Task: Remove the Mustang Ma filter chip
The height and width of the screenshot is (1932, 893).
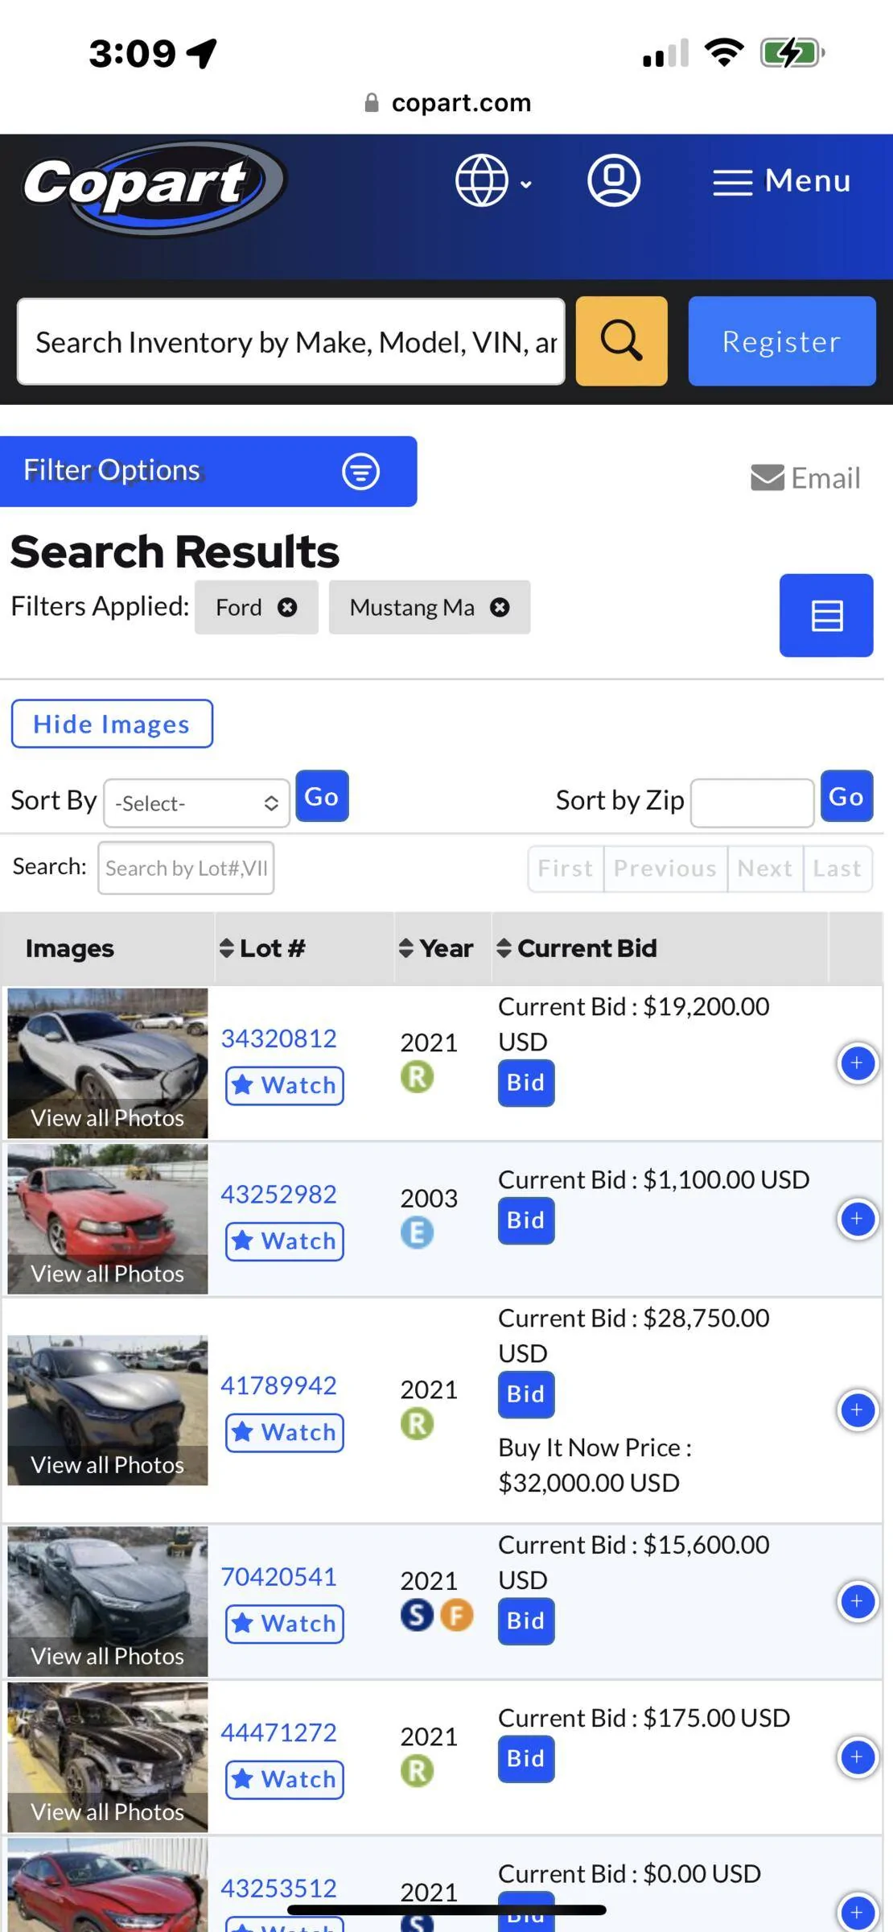Action: click(x=500, y=607)
